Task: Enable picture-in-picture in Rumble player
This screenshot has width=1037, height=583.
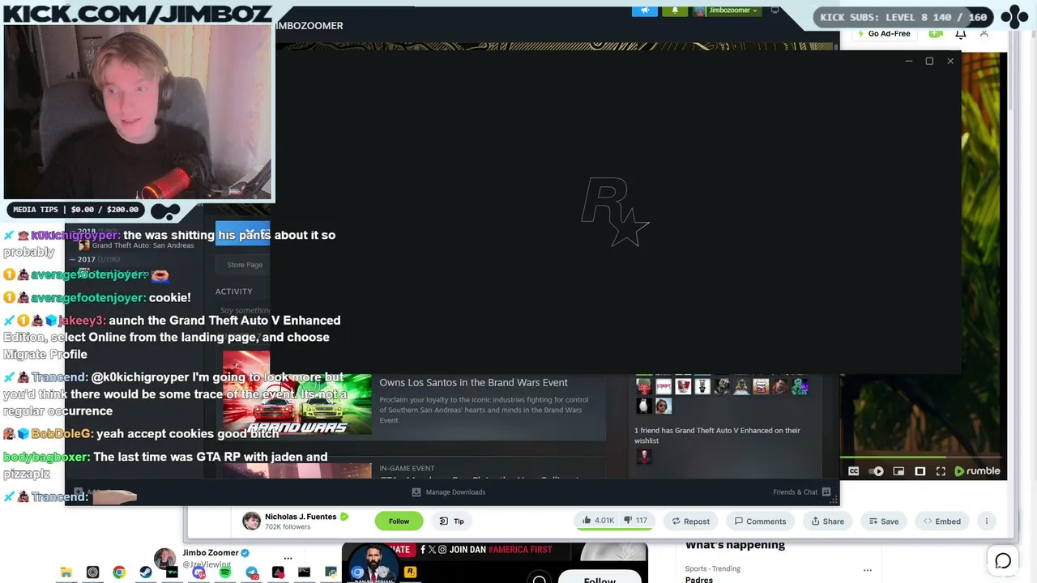Action: 898,471
